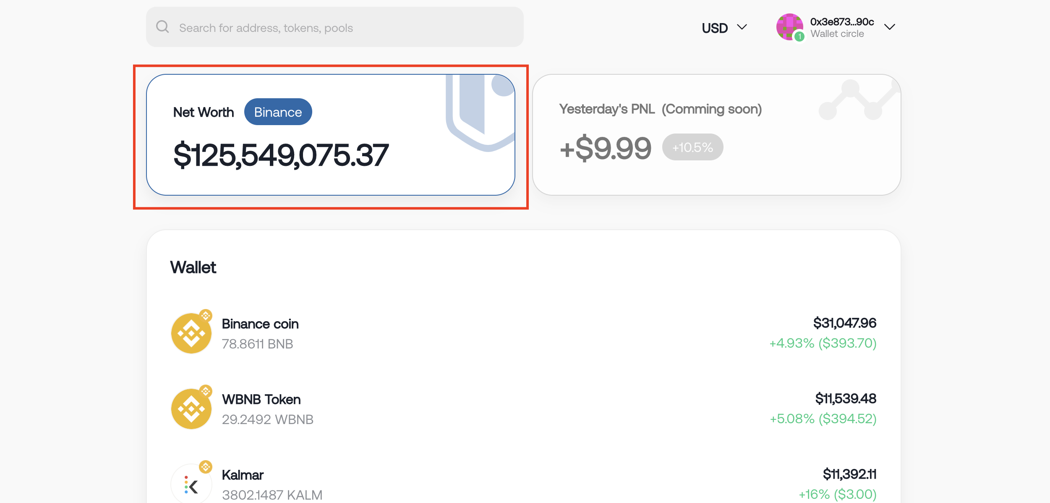Viewport: 1050px width, 503px height.
Task: Expand the wallet account chevron
Action: 889,27
